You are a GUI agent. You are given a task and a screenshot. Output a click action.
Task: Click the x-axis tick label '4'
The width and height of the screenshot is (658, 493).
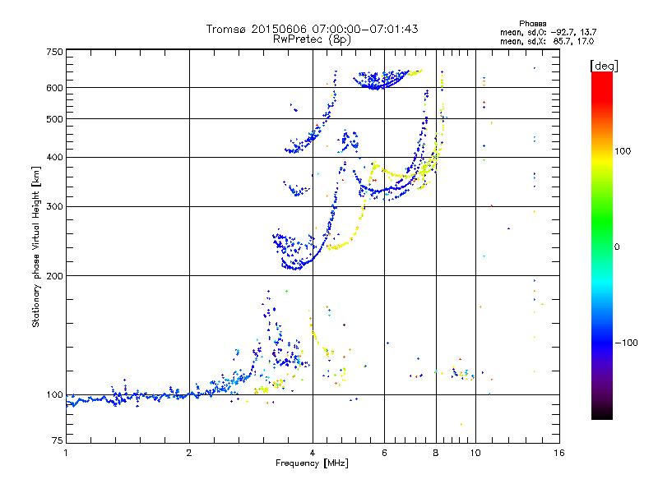coord(313,453)
